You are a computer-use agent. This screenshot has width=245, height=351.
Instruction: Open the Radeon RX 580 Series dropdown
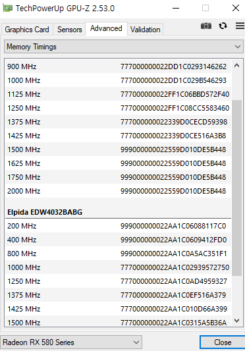[x=71, y=342]
